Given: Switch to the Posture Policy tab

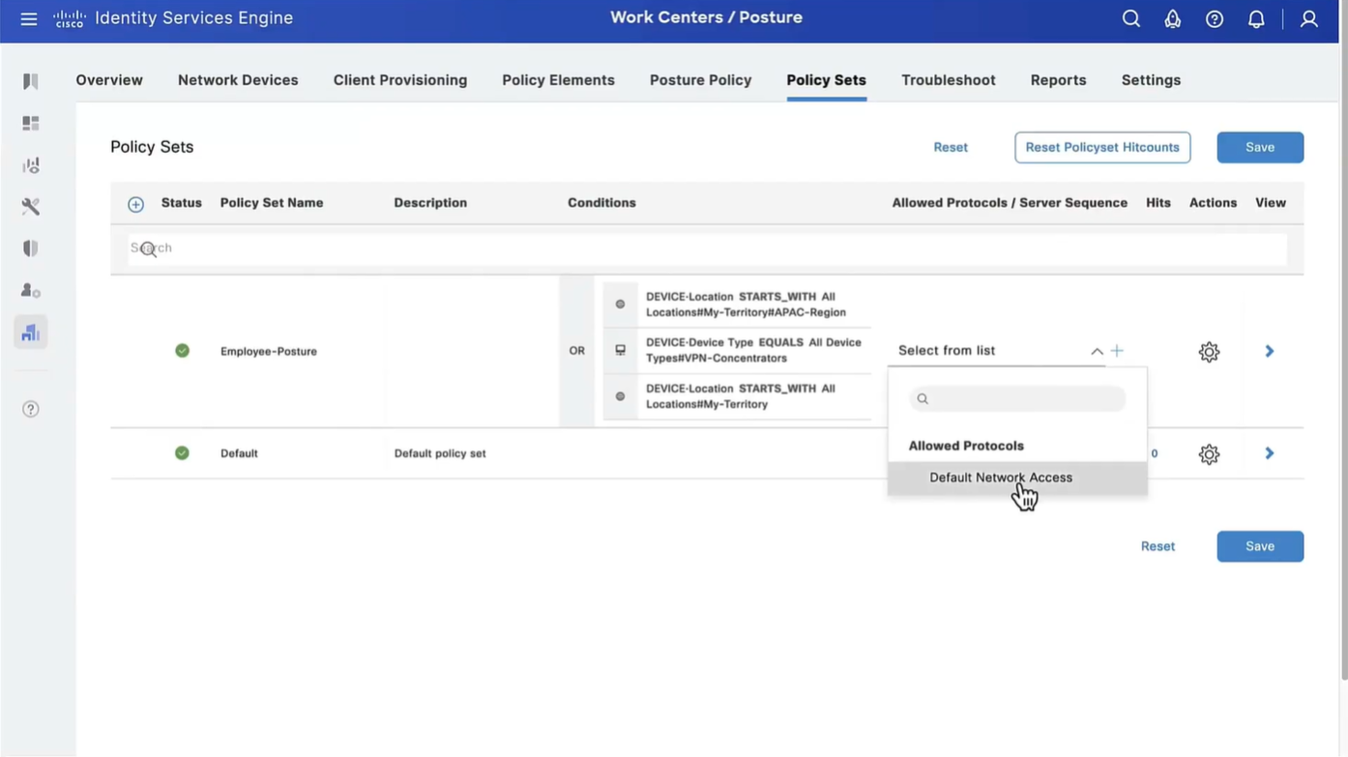Looking at the screenshot, I should coord(700,80).
